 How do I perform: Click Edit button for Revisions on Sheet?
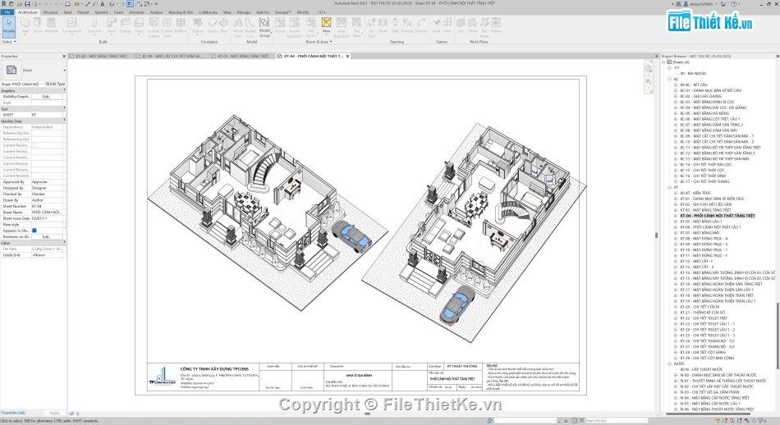[47, 237]
